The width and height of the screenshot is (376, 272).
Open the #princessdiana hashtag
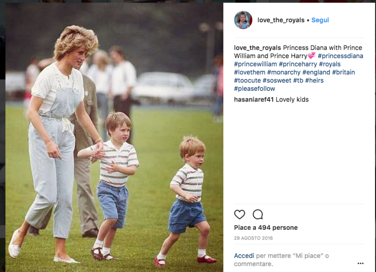coord(340,56)
